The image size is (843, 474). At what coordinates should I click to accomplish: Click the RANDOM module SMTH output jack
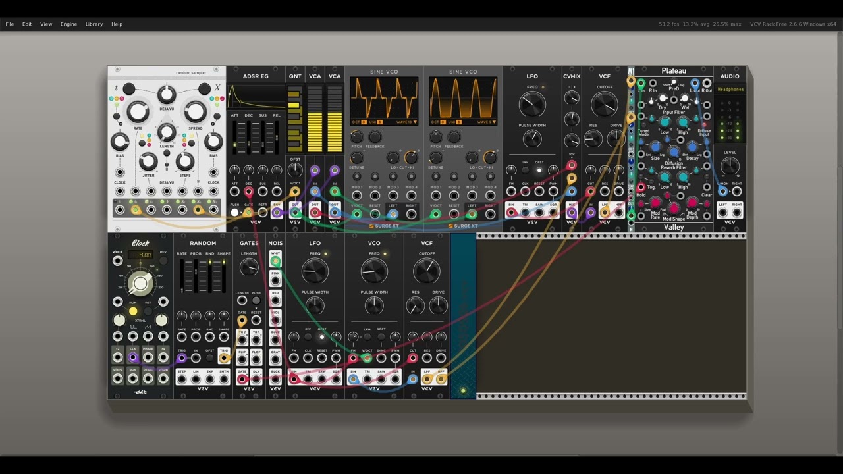point(224,379)
